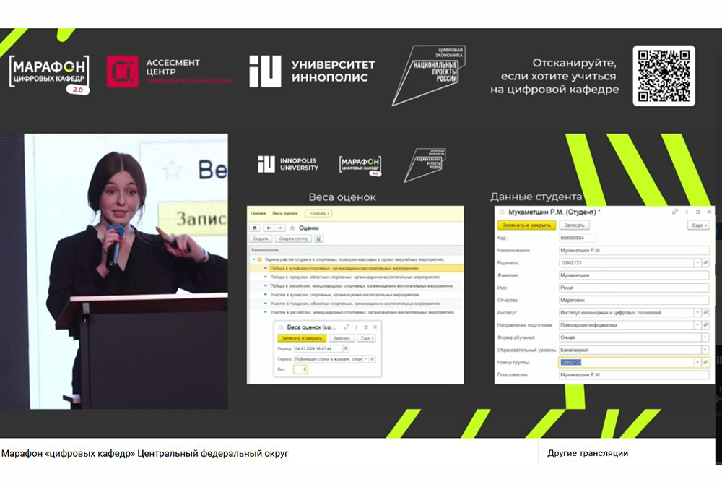Open the Еще menu in student window
722x482 pixels.
pyautogui.click(x=697, y=225)
